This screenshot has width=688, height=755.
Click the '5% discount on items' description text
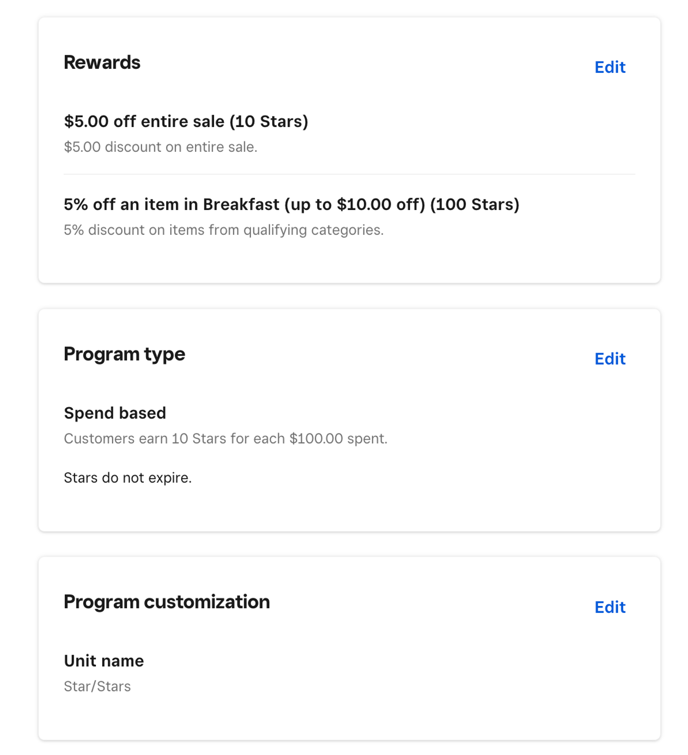223,230
